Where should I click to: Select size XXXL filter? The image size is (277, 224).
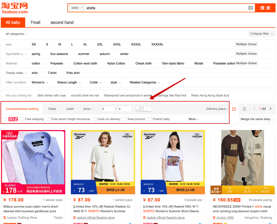(x=117, y=44)
